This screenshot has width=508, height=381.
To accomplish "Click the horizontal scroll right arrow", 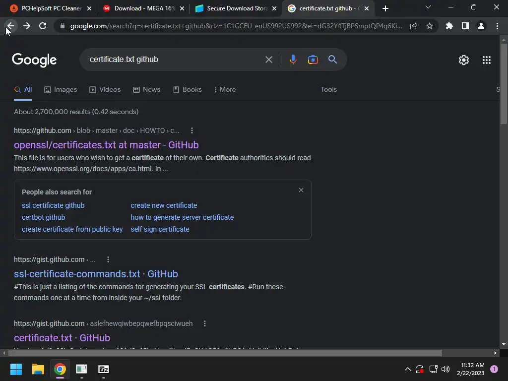I will 496,353.
